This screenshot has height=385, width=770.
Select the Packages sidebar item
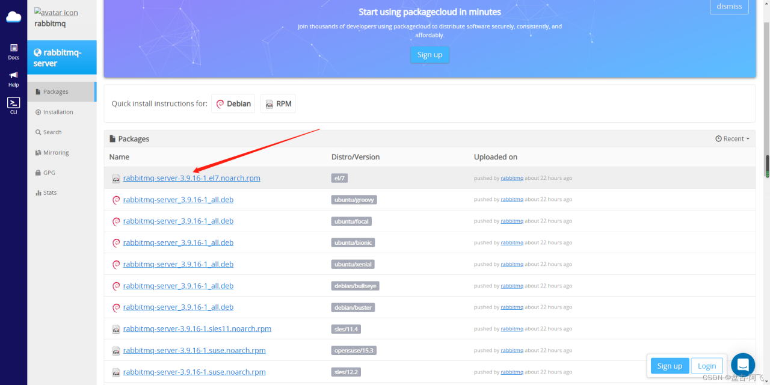(61, 91)
